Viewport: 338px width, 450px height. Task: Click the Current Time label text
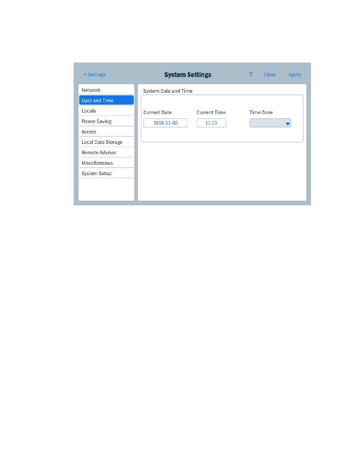tap(211, 112)
